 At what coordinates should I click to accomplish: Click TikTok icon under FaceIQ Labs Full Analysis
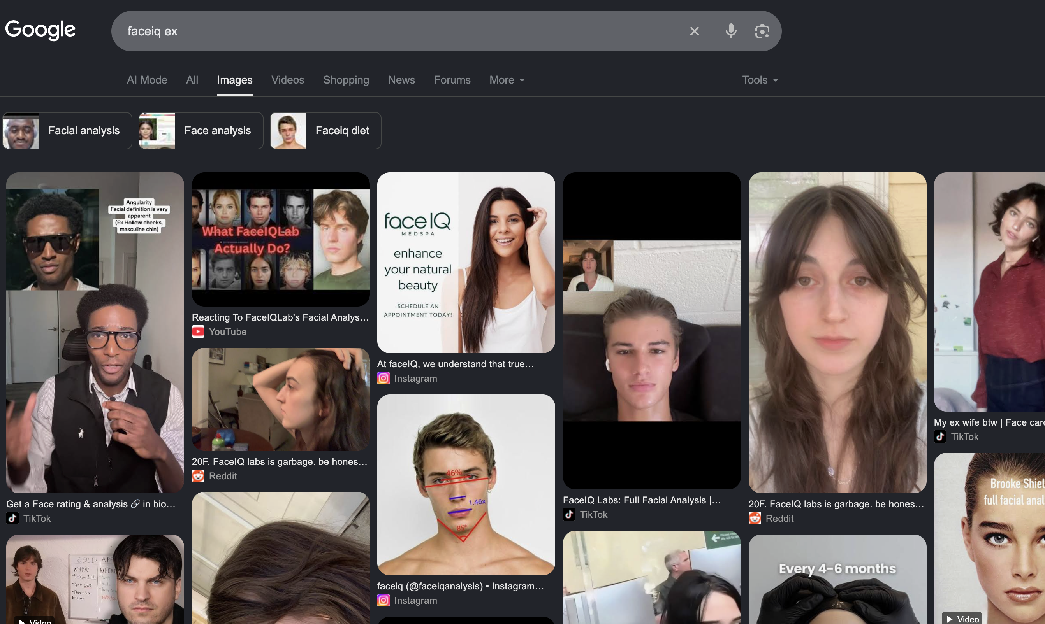[569, 515]
